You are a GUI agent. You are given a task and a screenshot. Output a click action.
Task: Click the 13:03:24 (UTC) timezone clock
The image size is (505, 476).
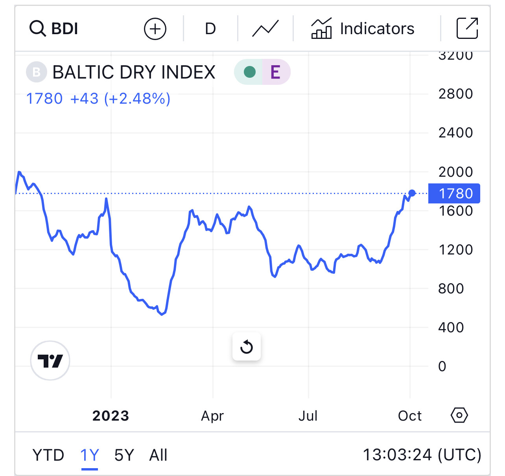(x=422, y=455)
